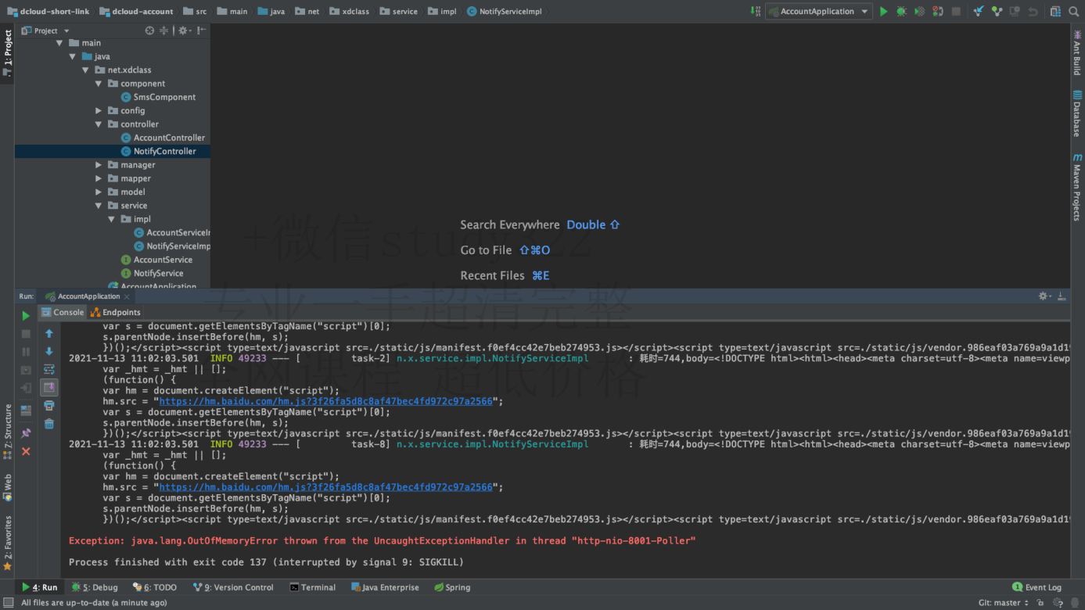
Task: Open Search Everywhere magnifier icon
Action: 1072,12
